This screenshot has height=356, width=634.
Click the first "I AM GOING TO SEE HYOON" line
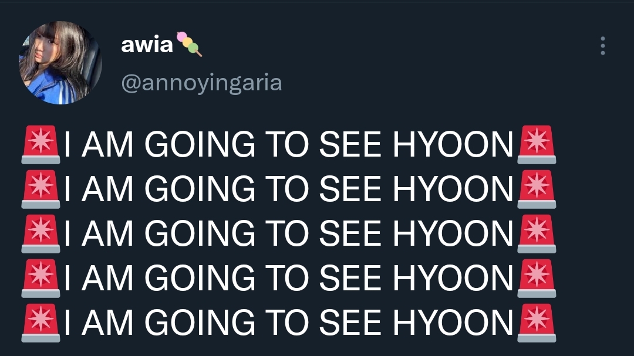[289, 145]
